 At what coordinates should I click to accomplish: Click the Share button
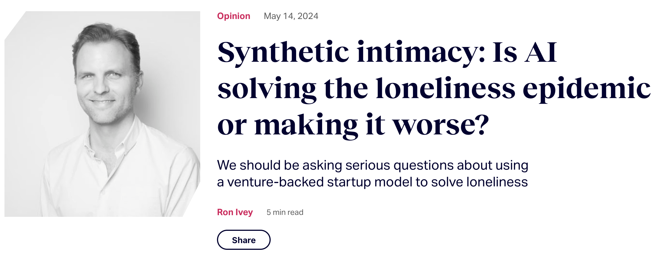(244, 240)
